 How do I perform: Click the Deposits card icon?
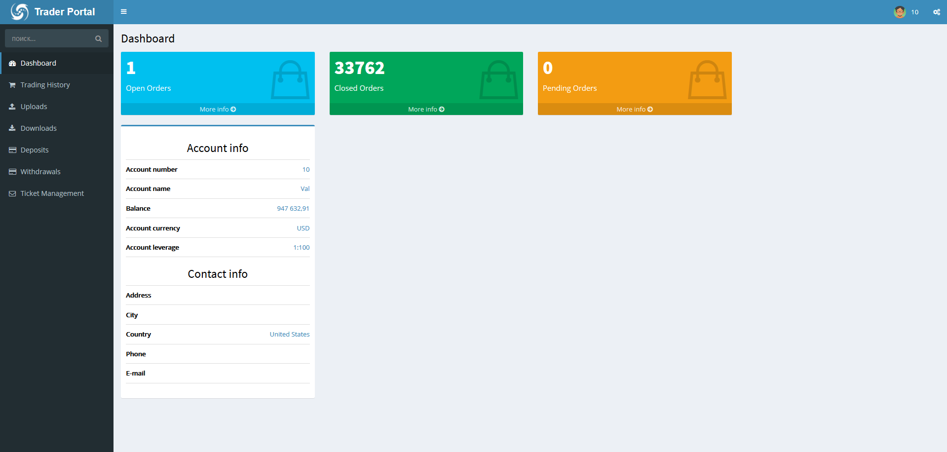tap(12, 150)
